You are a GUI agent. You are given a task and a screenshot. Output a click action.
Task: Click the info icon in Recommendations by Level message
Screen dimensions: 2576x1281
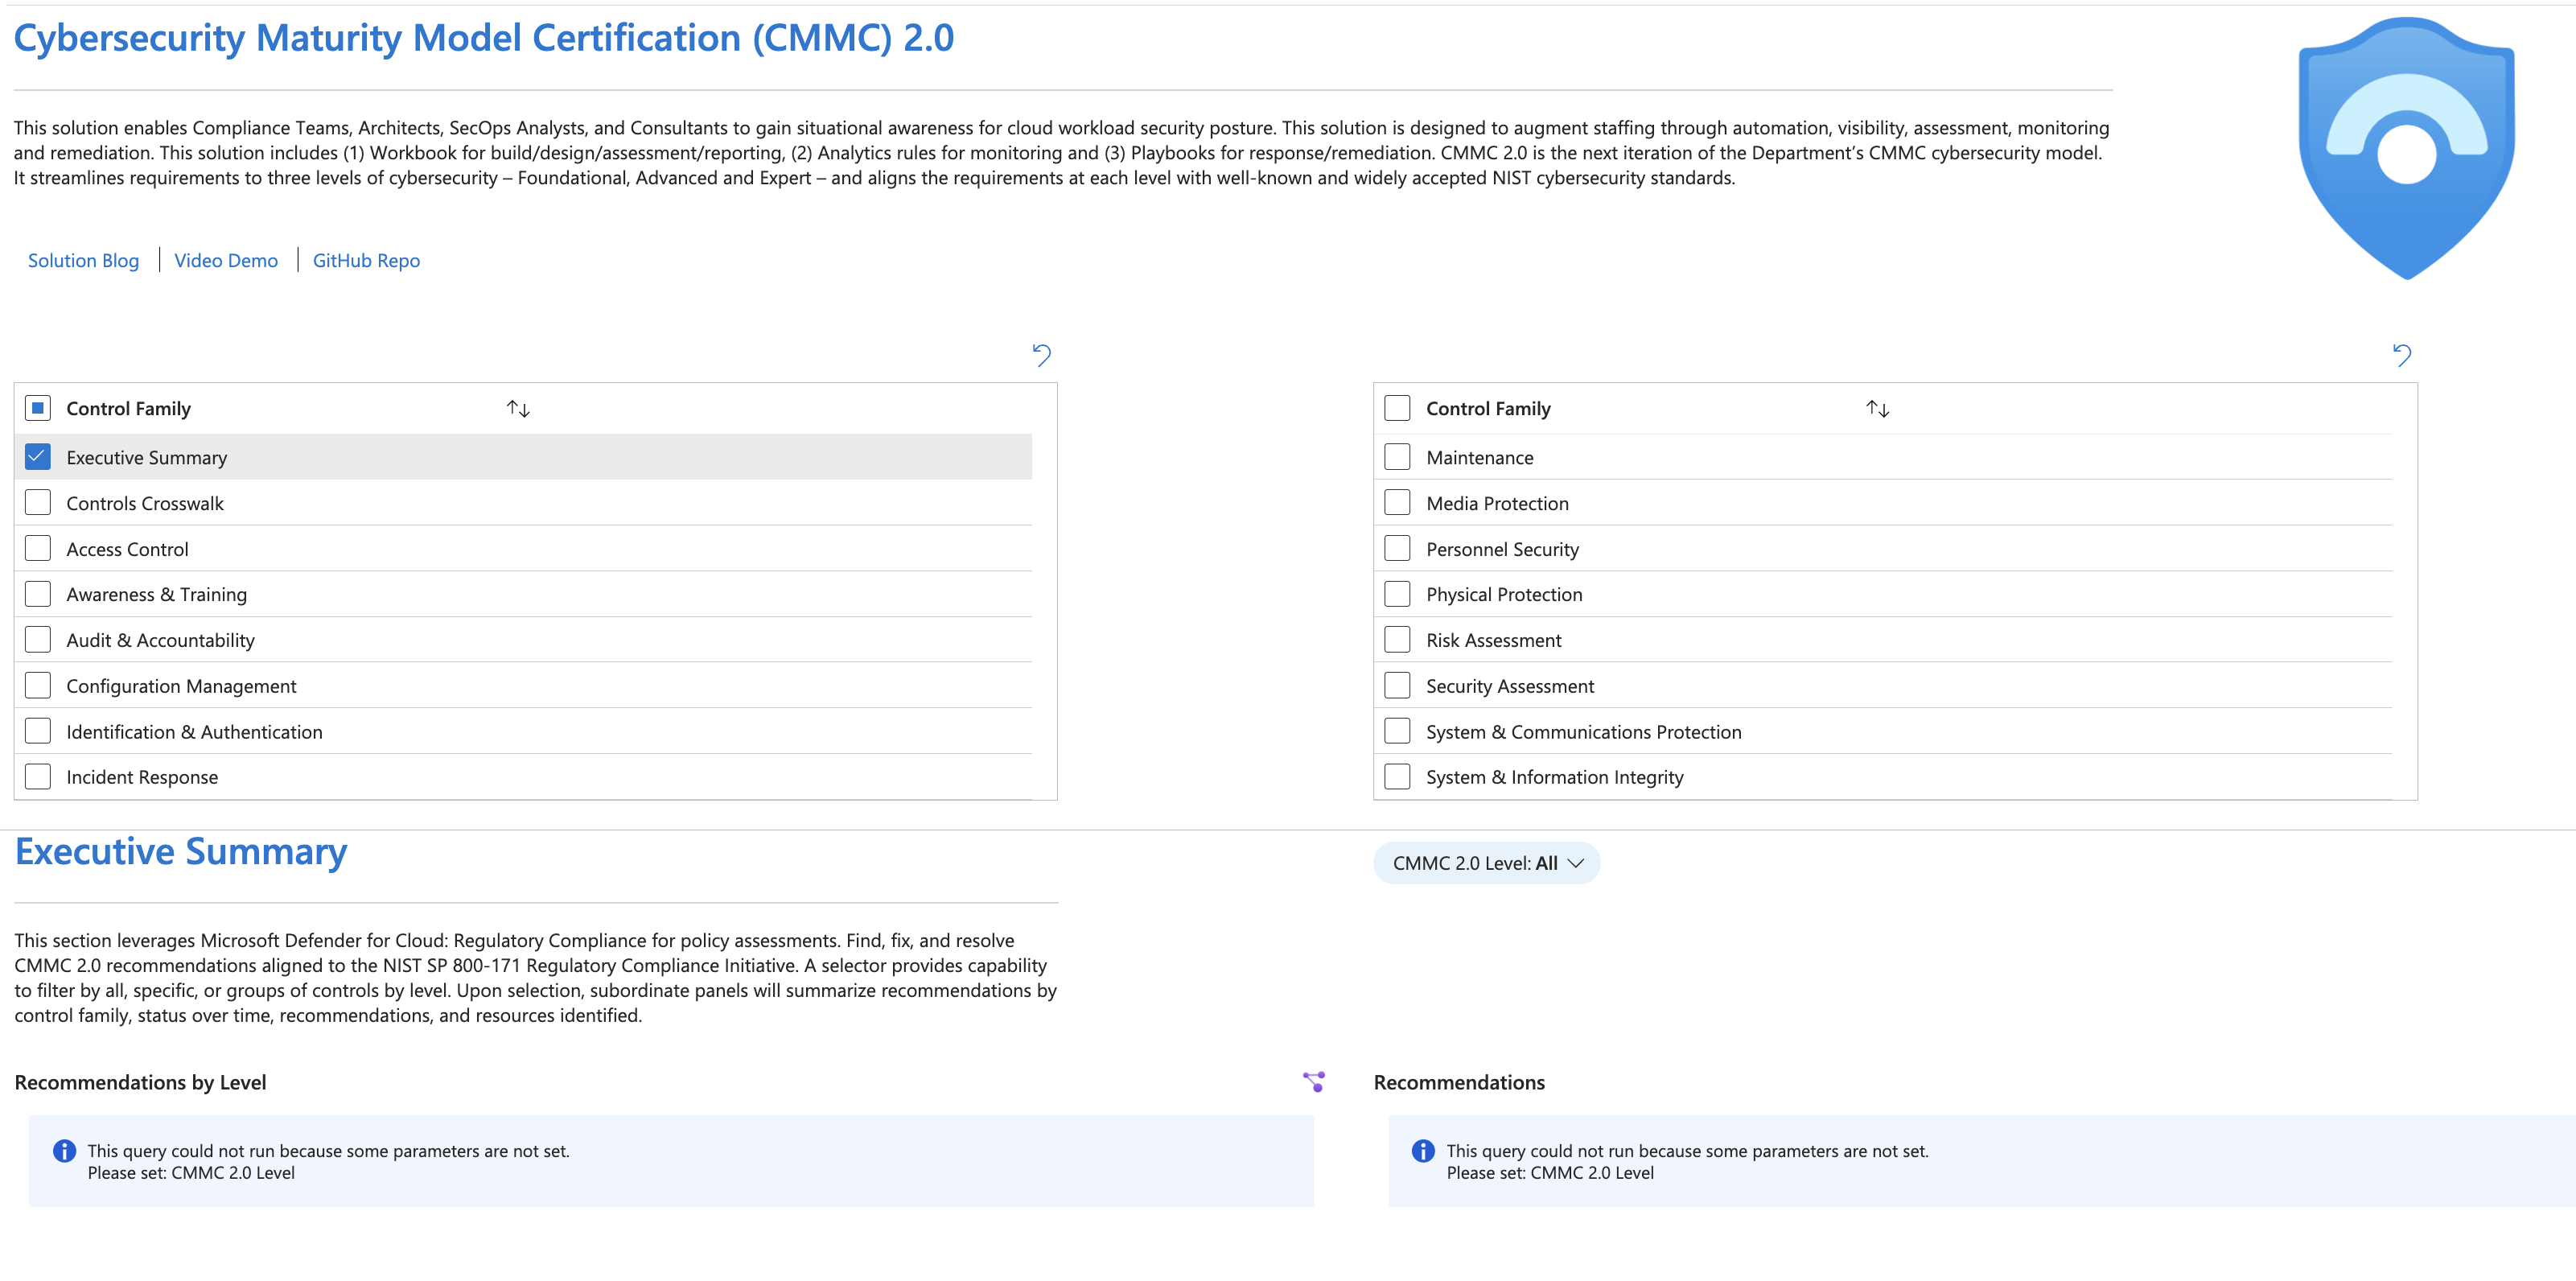[64, 1151]
